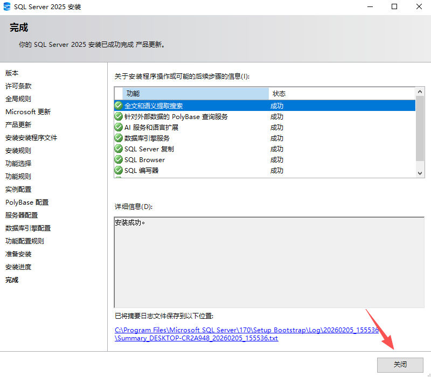431x377 pixels.
Task: Select PolyBase 配置 in the left panel
Action: [26, 202]
